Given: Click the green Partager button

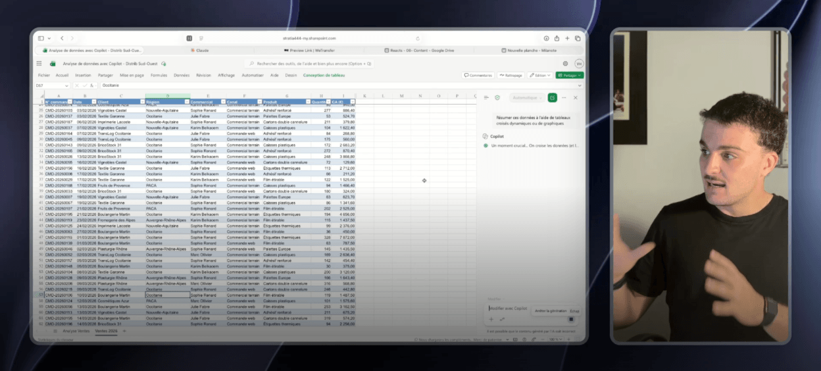Looking at the screenshot, I should (x=569, y=75).
